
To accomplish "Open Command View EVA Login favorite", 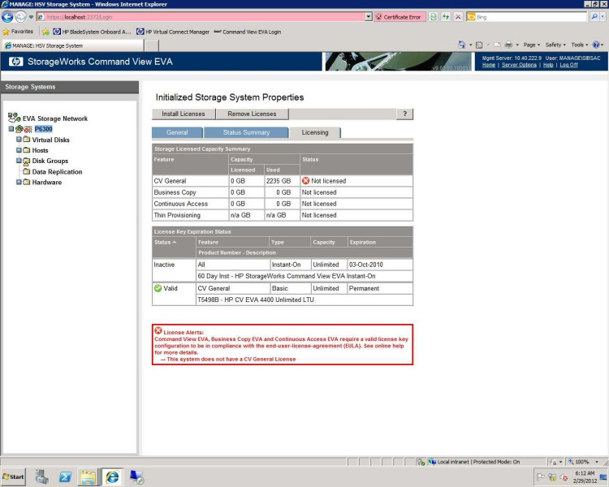I will [248, 32].
